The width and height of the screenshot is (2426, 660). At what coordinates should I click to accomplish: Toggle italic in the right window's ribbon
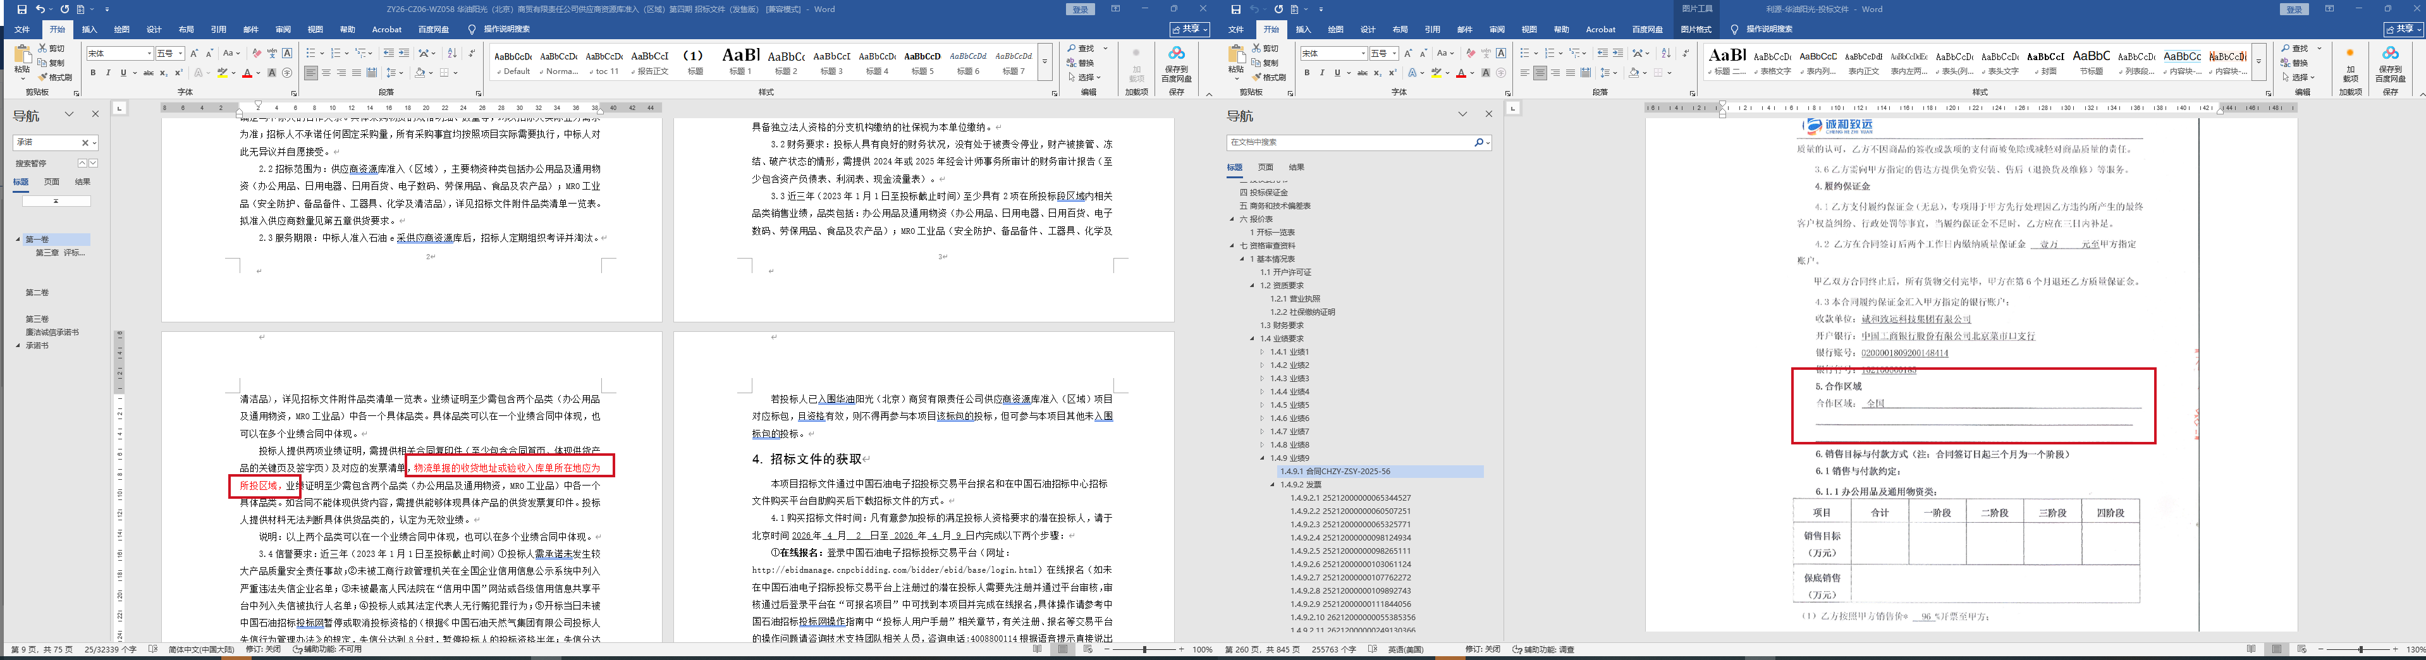pos(1321,73)
